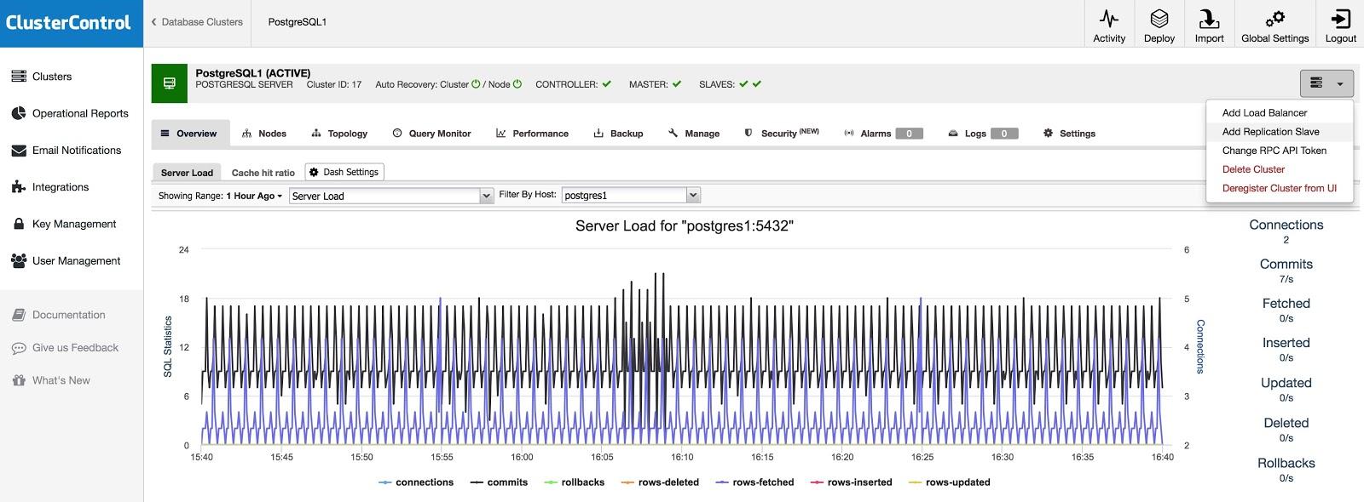
Task: Toggle commits series in chart legend
Action: tap(499, 482)
